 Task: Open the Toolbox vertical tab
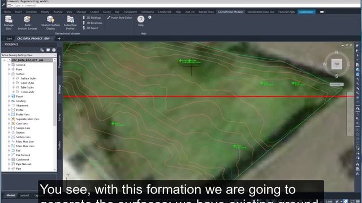point(59,145)
